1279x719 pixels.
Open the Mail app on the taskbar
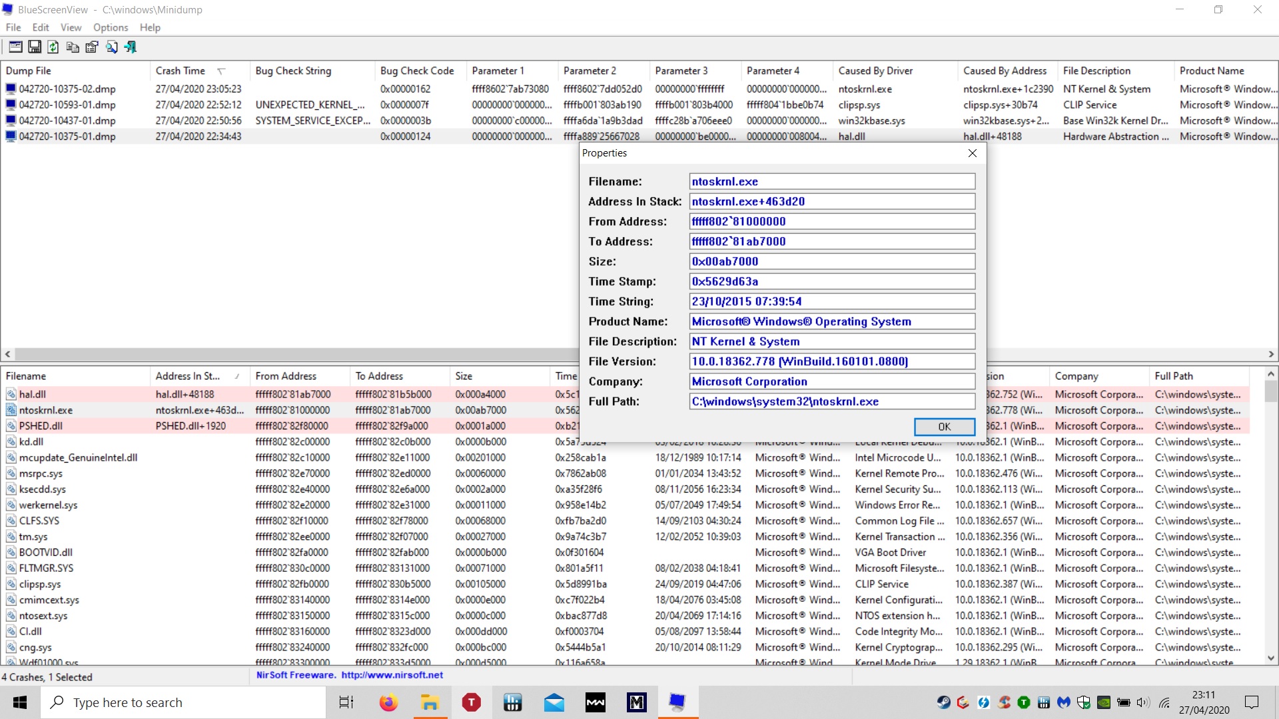pos(554,702)
